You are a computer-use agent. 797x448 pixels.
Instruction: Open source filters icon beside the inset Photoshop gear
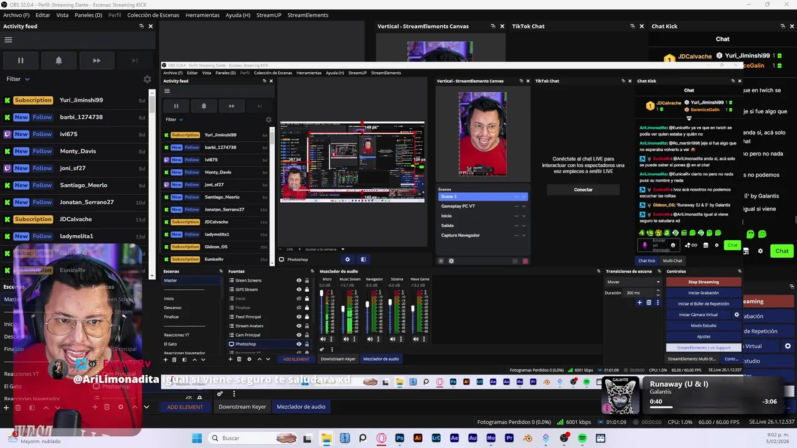click(363, 259)
